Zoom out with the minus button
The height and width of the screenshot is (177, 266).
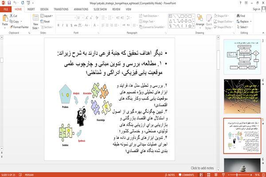tap(228, 175)
